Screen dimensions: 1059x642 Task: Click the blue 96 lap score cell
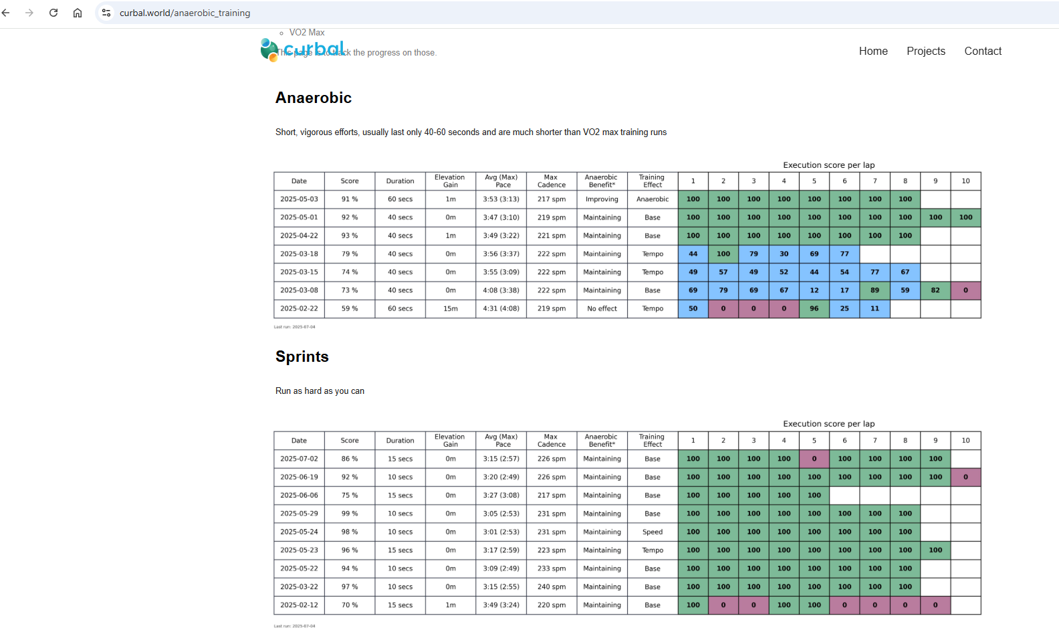[814, 309]
